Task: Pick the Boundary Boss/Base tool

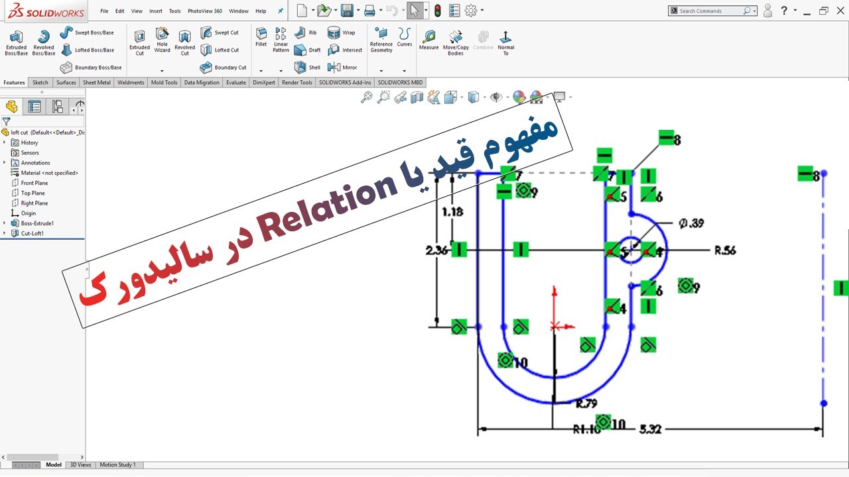Action: point(91,67)
